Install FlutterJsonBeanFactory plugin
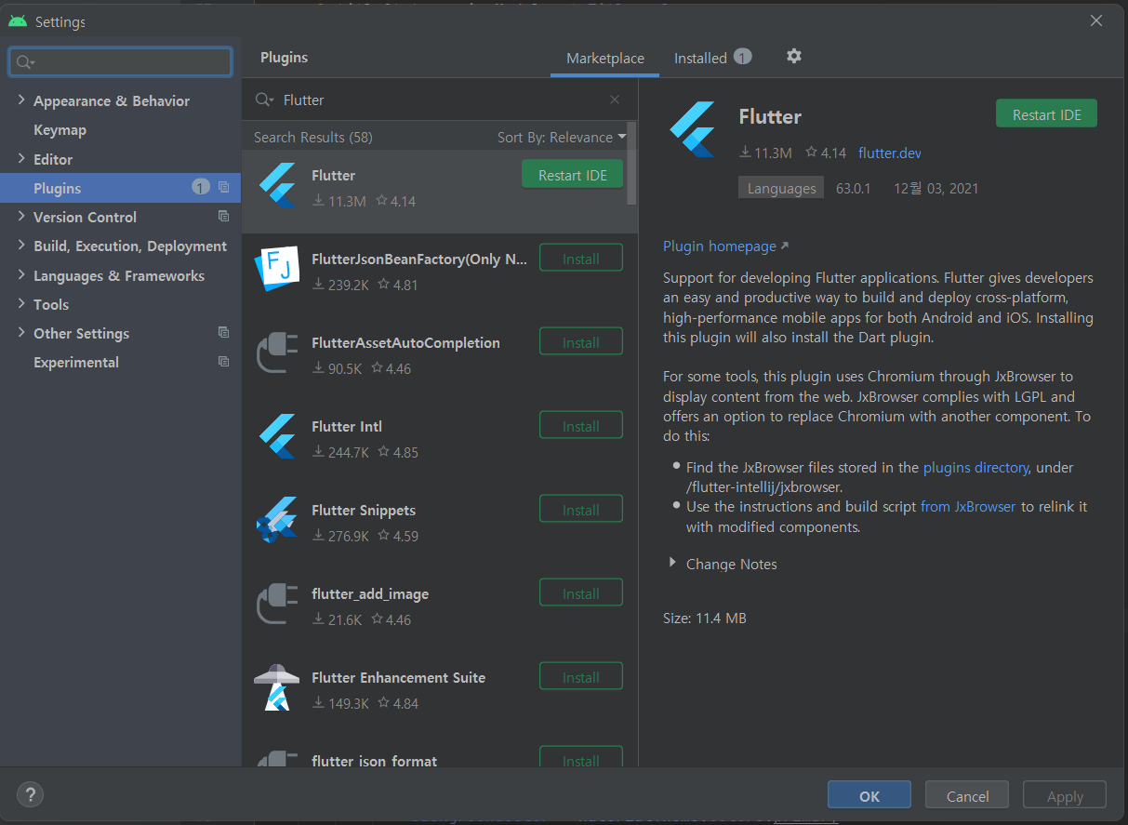1128x825 pixels. point(581,259)
